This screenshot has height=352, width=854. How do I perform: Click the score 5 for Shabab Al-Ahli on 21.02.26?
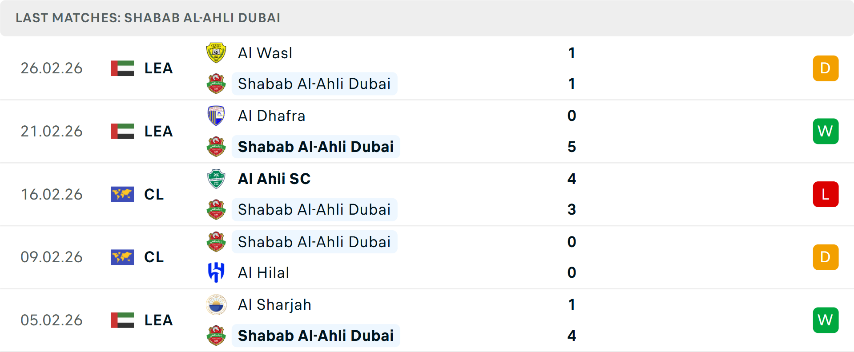(x=572, y=147)
